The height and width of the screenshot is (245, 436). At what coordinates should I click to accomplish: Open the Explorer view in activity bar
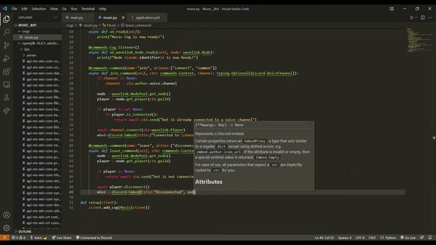pos(6,19)
